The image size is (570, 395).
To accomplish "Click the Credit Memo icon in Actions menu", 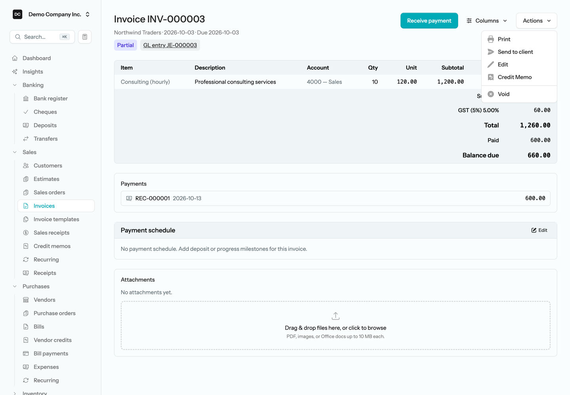I will pyautogui.click(x=491, y=77).
